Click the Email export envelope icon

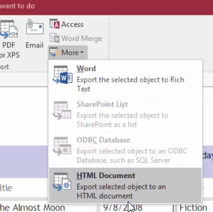point(35,27)
